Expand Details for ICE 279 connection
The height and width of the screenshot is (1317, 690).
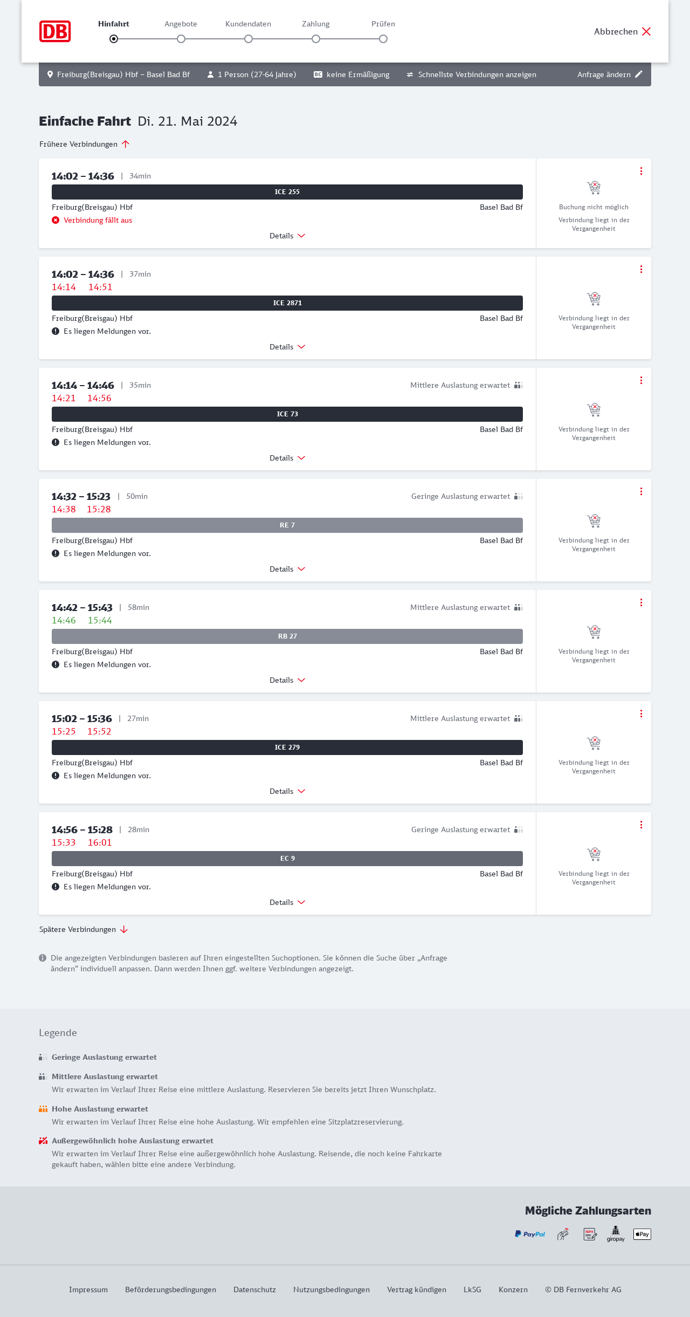(287, 791)
